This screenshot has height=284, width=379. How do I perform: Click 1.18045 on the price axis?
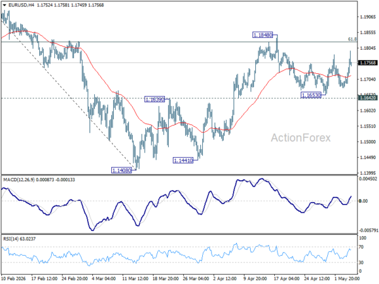coord(368,49)
